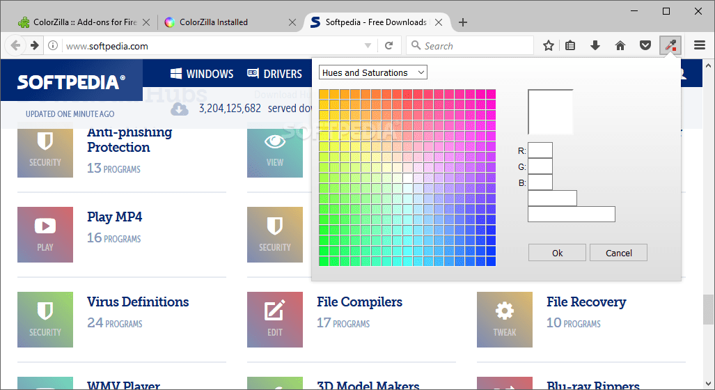Open a new tab with plus button

pyautogui.click(x=463, y=22)
